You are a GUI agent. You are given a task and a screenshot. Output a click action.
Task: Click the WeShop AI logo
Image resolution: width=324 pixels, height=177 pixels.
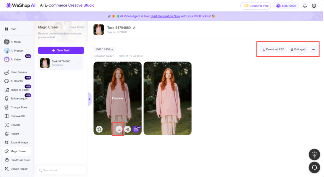click(21, 5)
